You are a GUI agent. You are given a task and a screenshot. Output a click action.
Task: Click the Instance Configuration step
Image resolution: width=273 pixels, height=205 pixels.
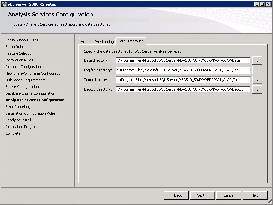click(24, 67)
